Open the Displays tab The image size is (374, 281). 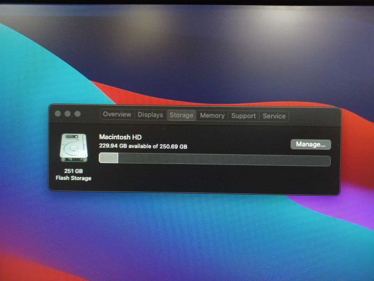(150, 115)
